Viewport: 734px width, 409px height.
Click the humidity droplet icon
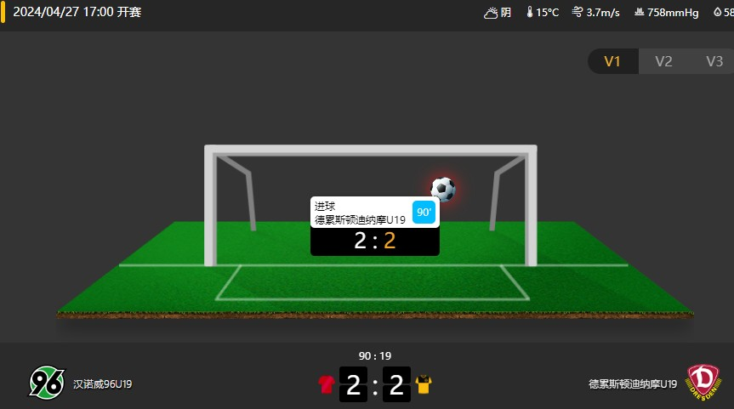pyautogui.click(x=717, y=12)
